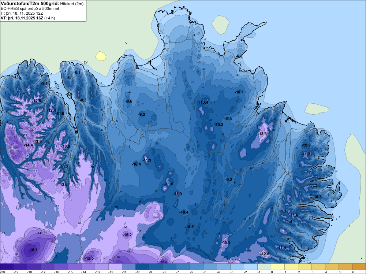Click the -18.1 temperature label
Viewport: 366px width, 274px height.
33,250
